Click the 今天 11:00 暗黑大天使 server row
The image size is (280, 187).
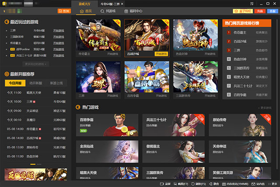pos(36,92)
